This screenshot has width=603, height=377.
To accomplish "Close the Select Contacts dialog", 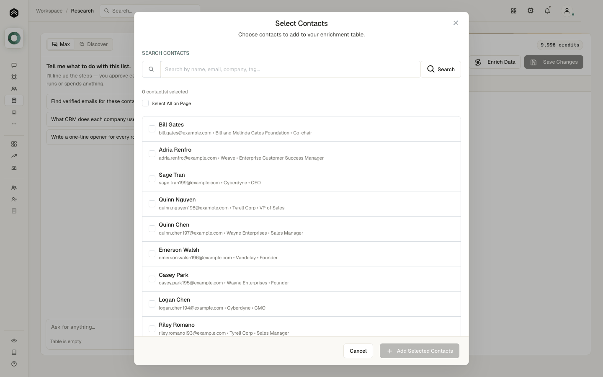I will point(456,23).
